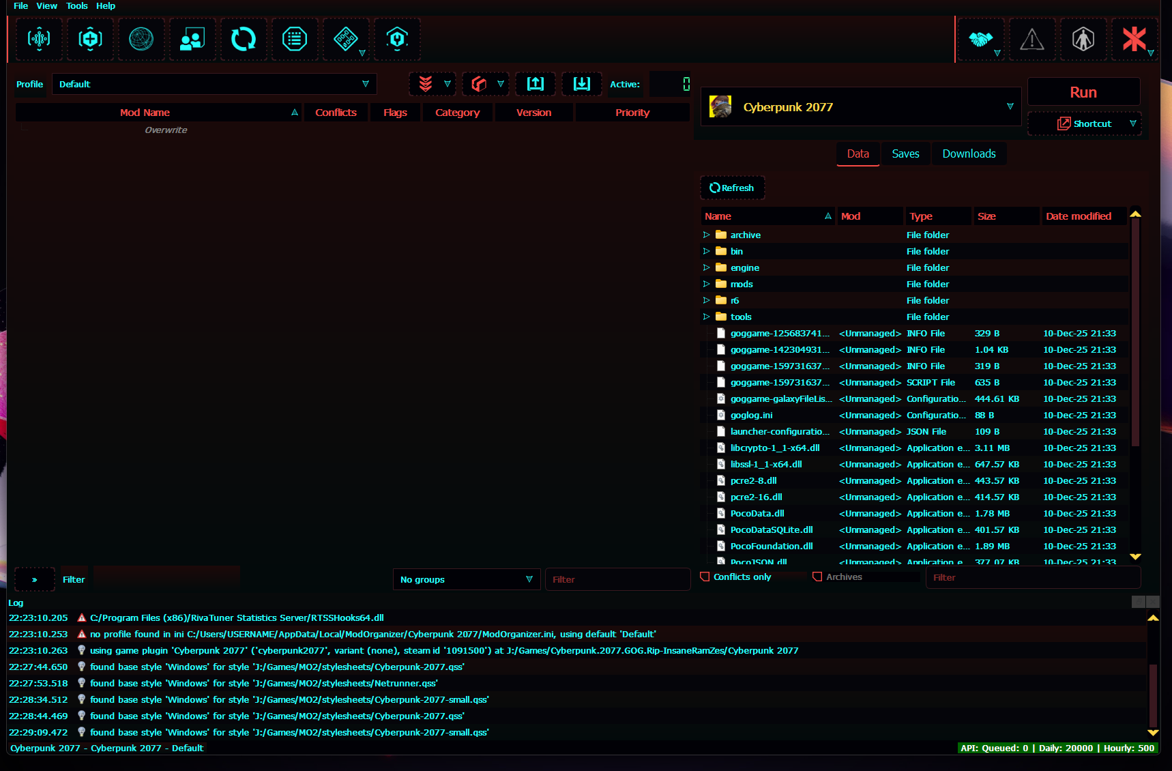The width and height of the screenshot is (1172, 771).
Task: Select the PocoFoundation.dll file row
Action: point(914,546)
